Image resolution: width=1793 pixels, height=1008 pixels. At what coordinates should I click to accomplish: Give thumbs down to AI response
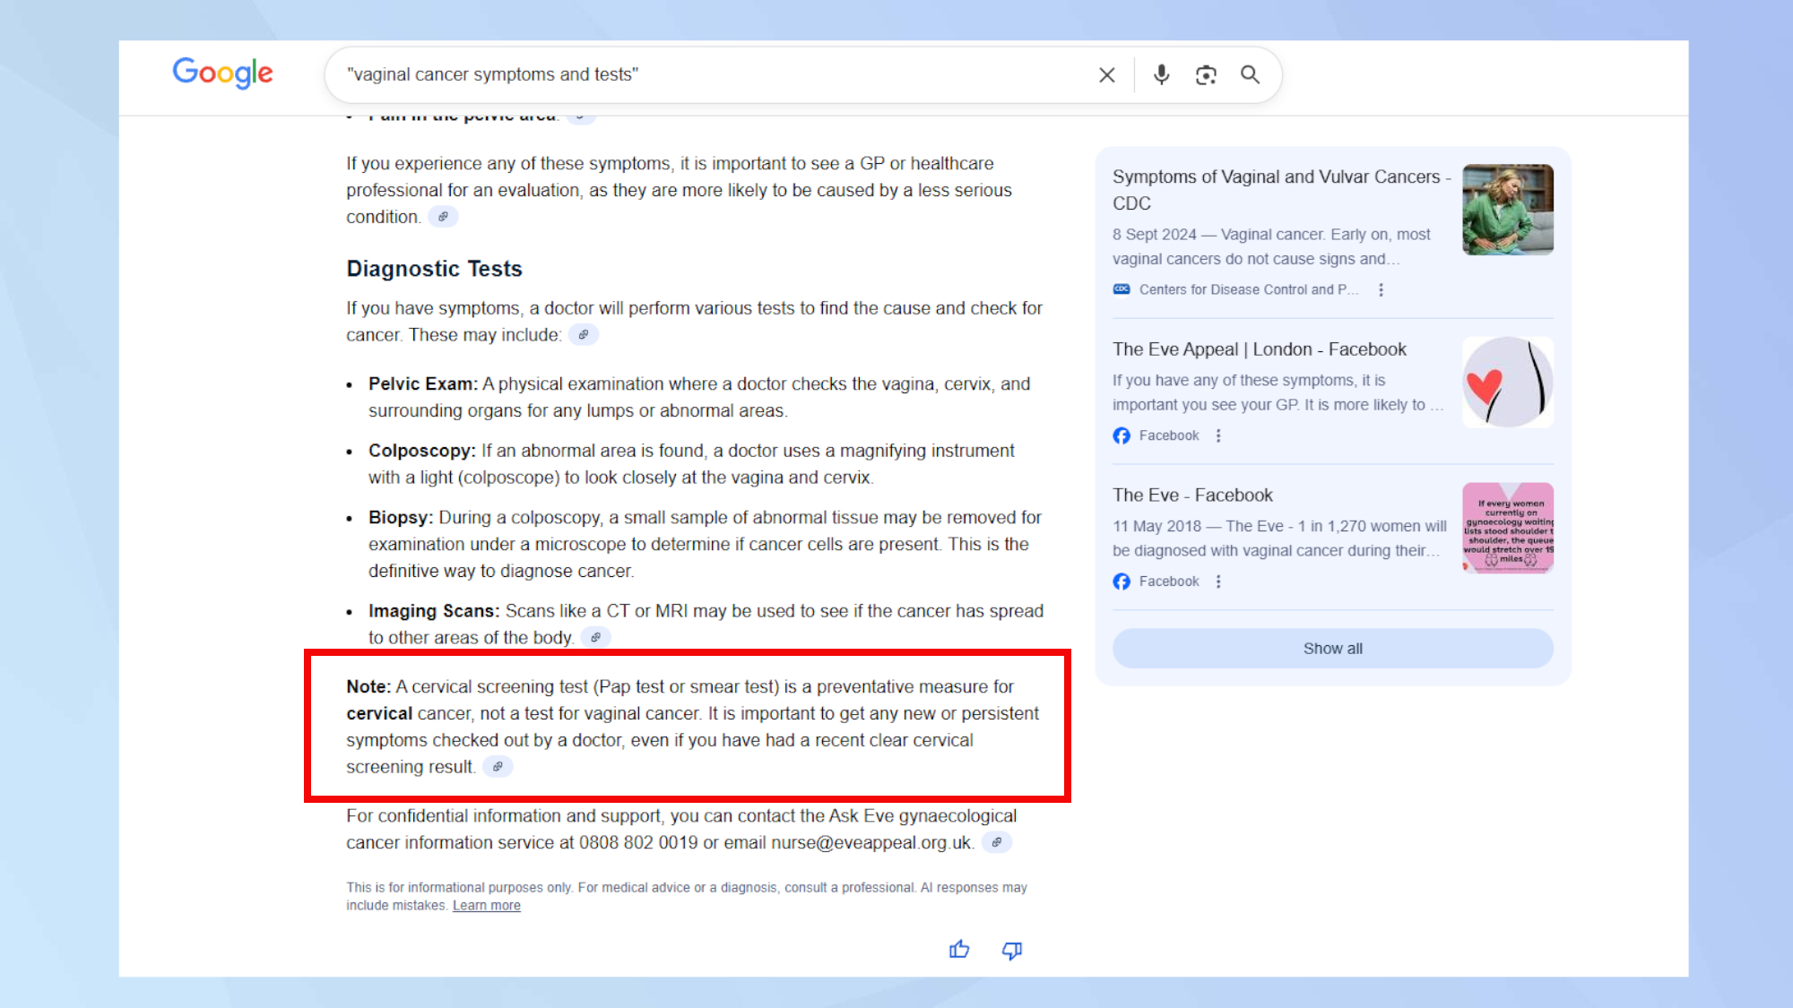pos(1011,950)
